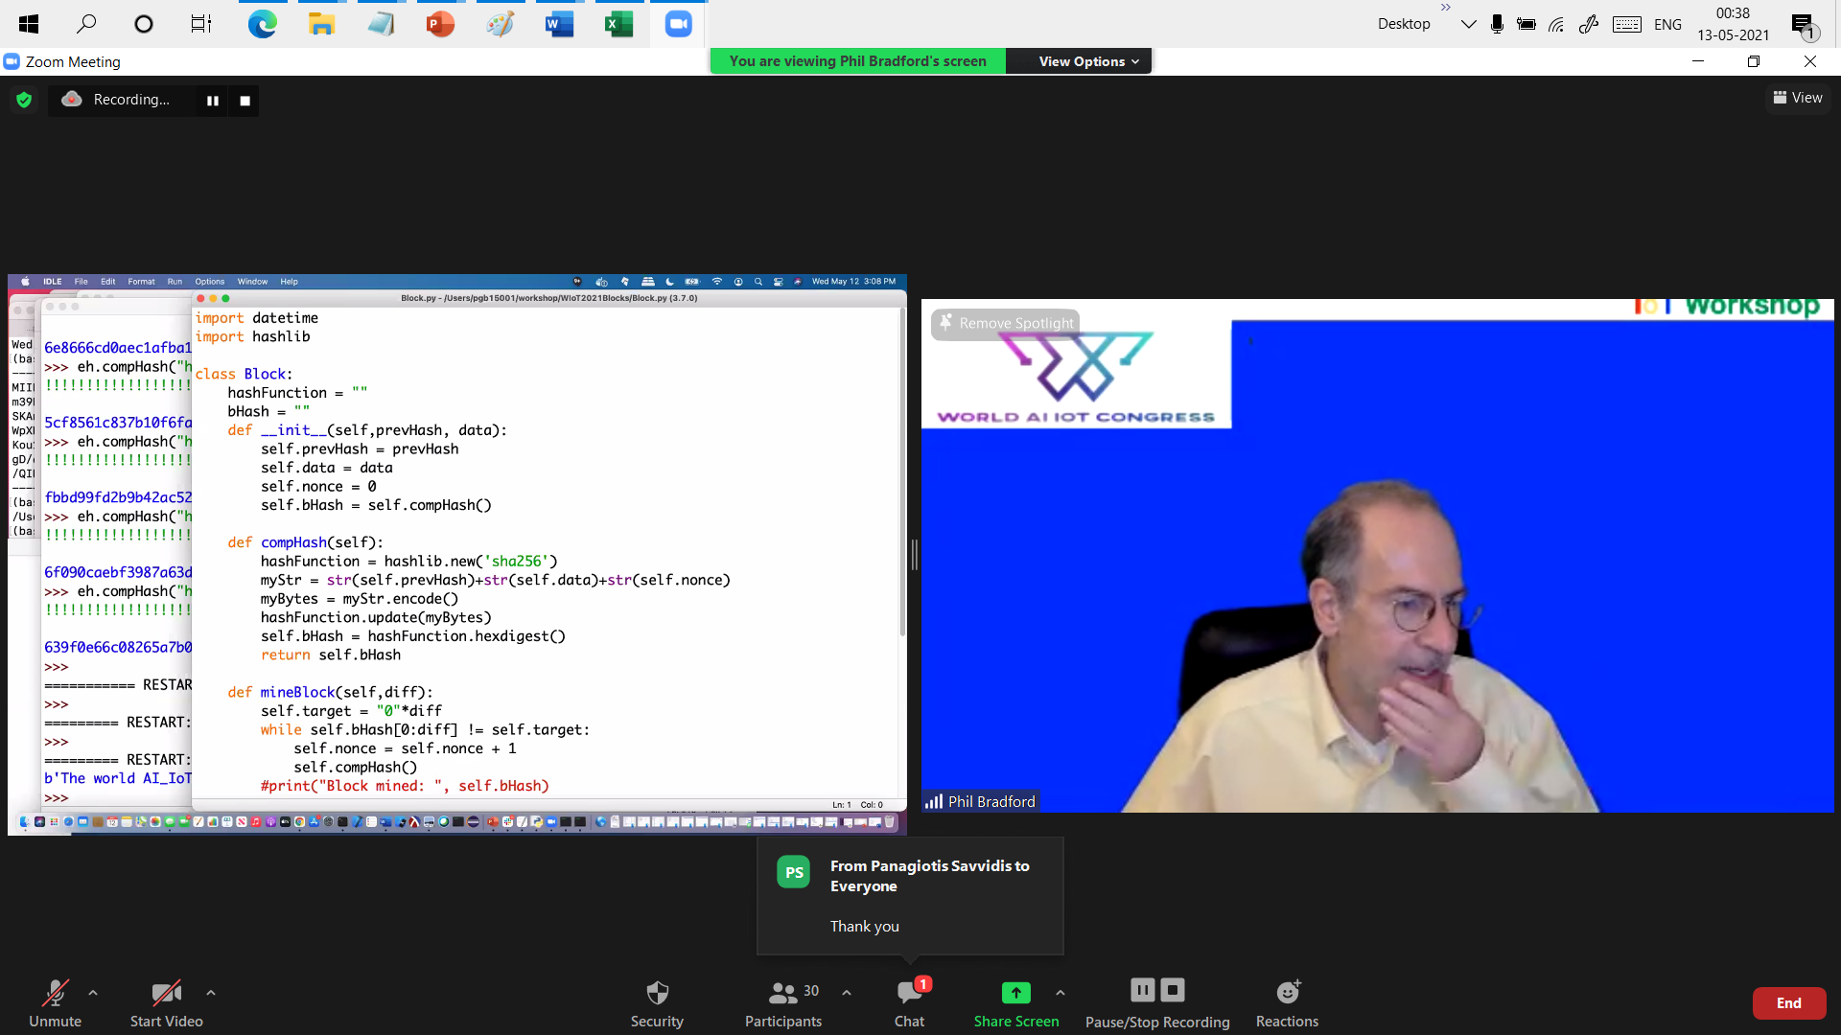The width and height of the screenshot is (1841, 1035).
Task: Open the notepad-style app in taskbar
Action: point(381,24)
